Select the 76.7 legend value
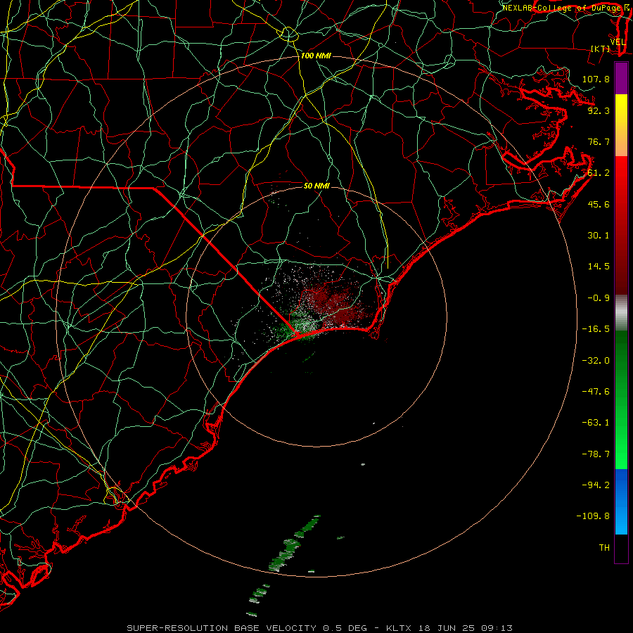The height and width of the screenshot is (633, 633). (599, 141)
